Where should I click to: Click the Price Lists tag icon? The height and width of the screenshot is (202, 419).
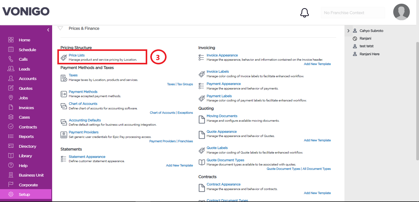click(x=63, y=57)
